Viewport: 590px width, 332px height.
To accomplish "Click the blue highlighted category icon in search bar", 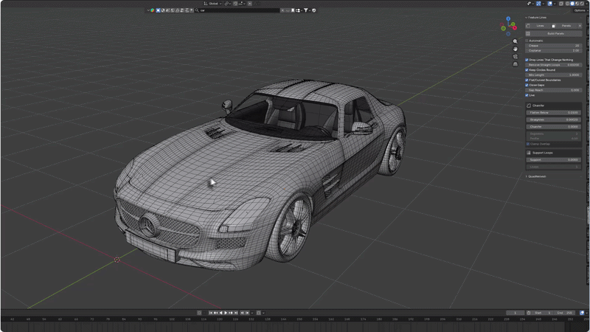I will coord(158,10).
